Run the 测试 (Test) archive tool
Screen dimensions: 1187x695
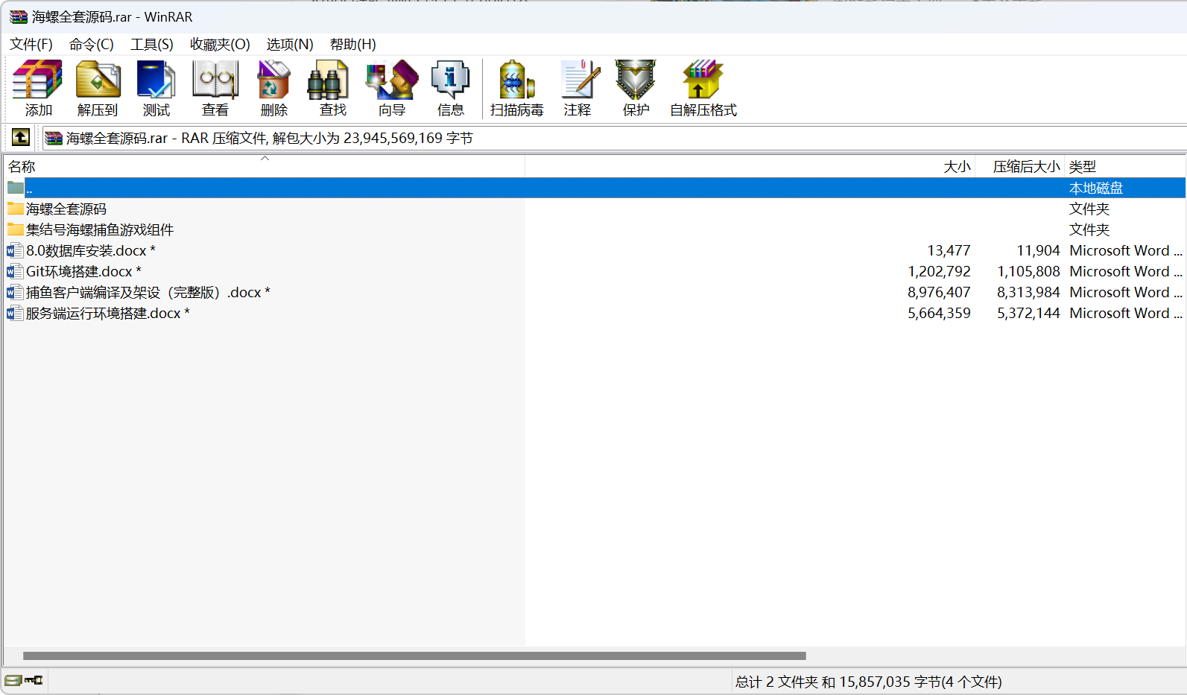[x=156, y=88]
